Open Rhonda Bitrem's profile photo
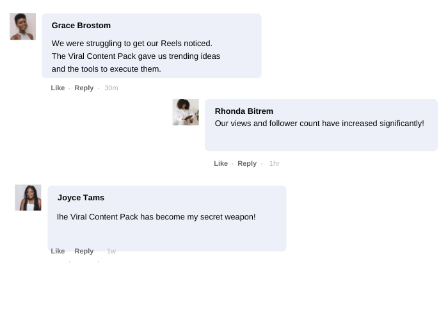 click(186, 112)
